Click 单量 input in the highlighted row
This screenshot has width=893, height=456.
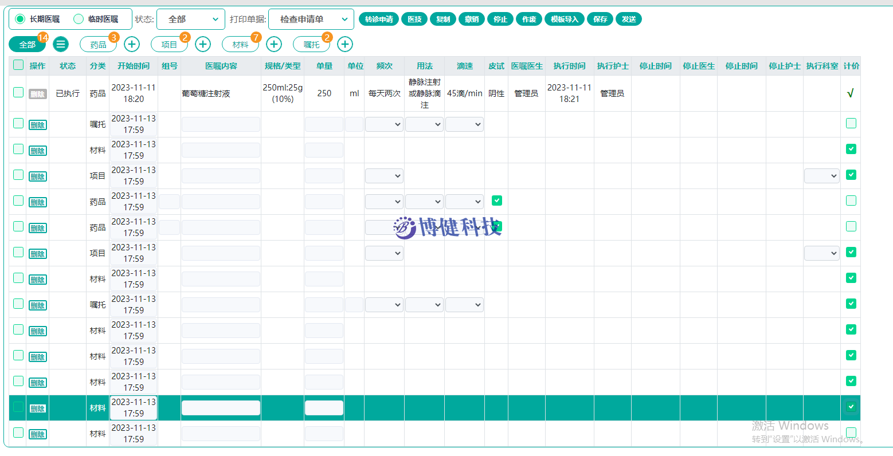[324, 408]
